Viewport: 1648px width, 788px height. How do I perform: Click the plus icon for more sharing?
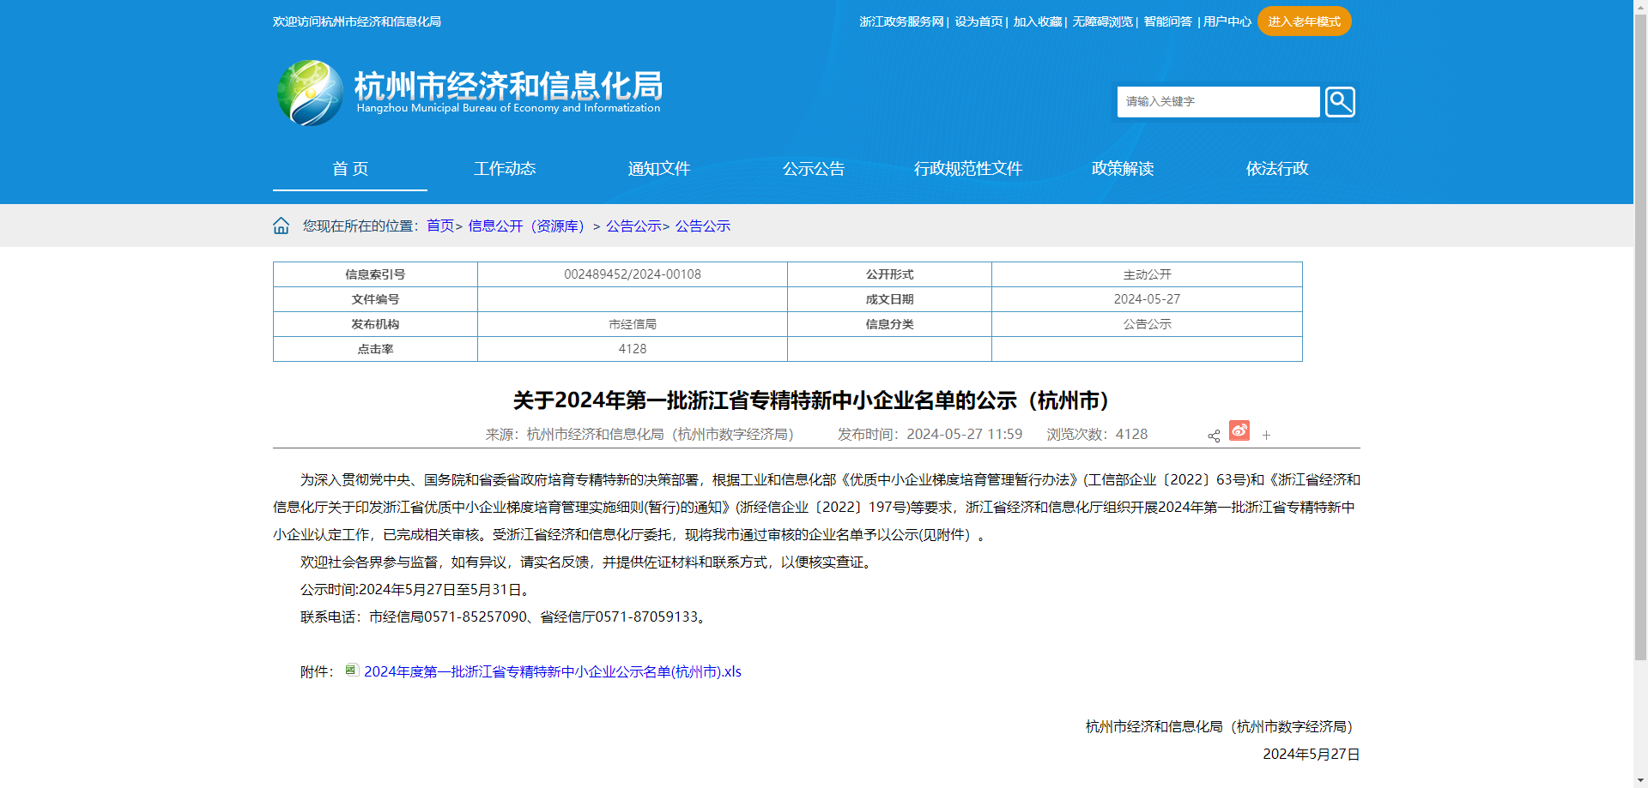tap(1266, 436)
